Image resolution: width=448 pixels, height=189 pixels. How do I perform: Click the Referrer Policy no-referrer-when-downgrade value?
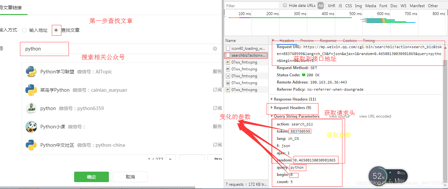335,89
